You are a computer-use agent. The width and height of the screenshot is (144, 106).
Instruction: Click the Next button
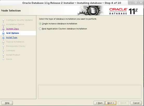click(x=111, y=103)
